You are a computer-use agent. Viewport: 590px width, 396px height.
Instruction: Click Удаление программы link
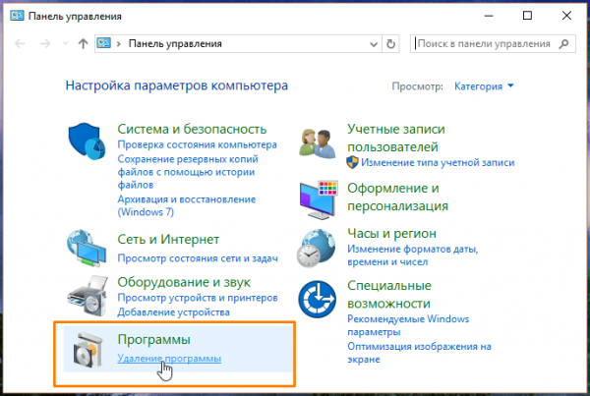click(169, 359)
